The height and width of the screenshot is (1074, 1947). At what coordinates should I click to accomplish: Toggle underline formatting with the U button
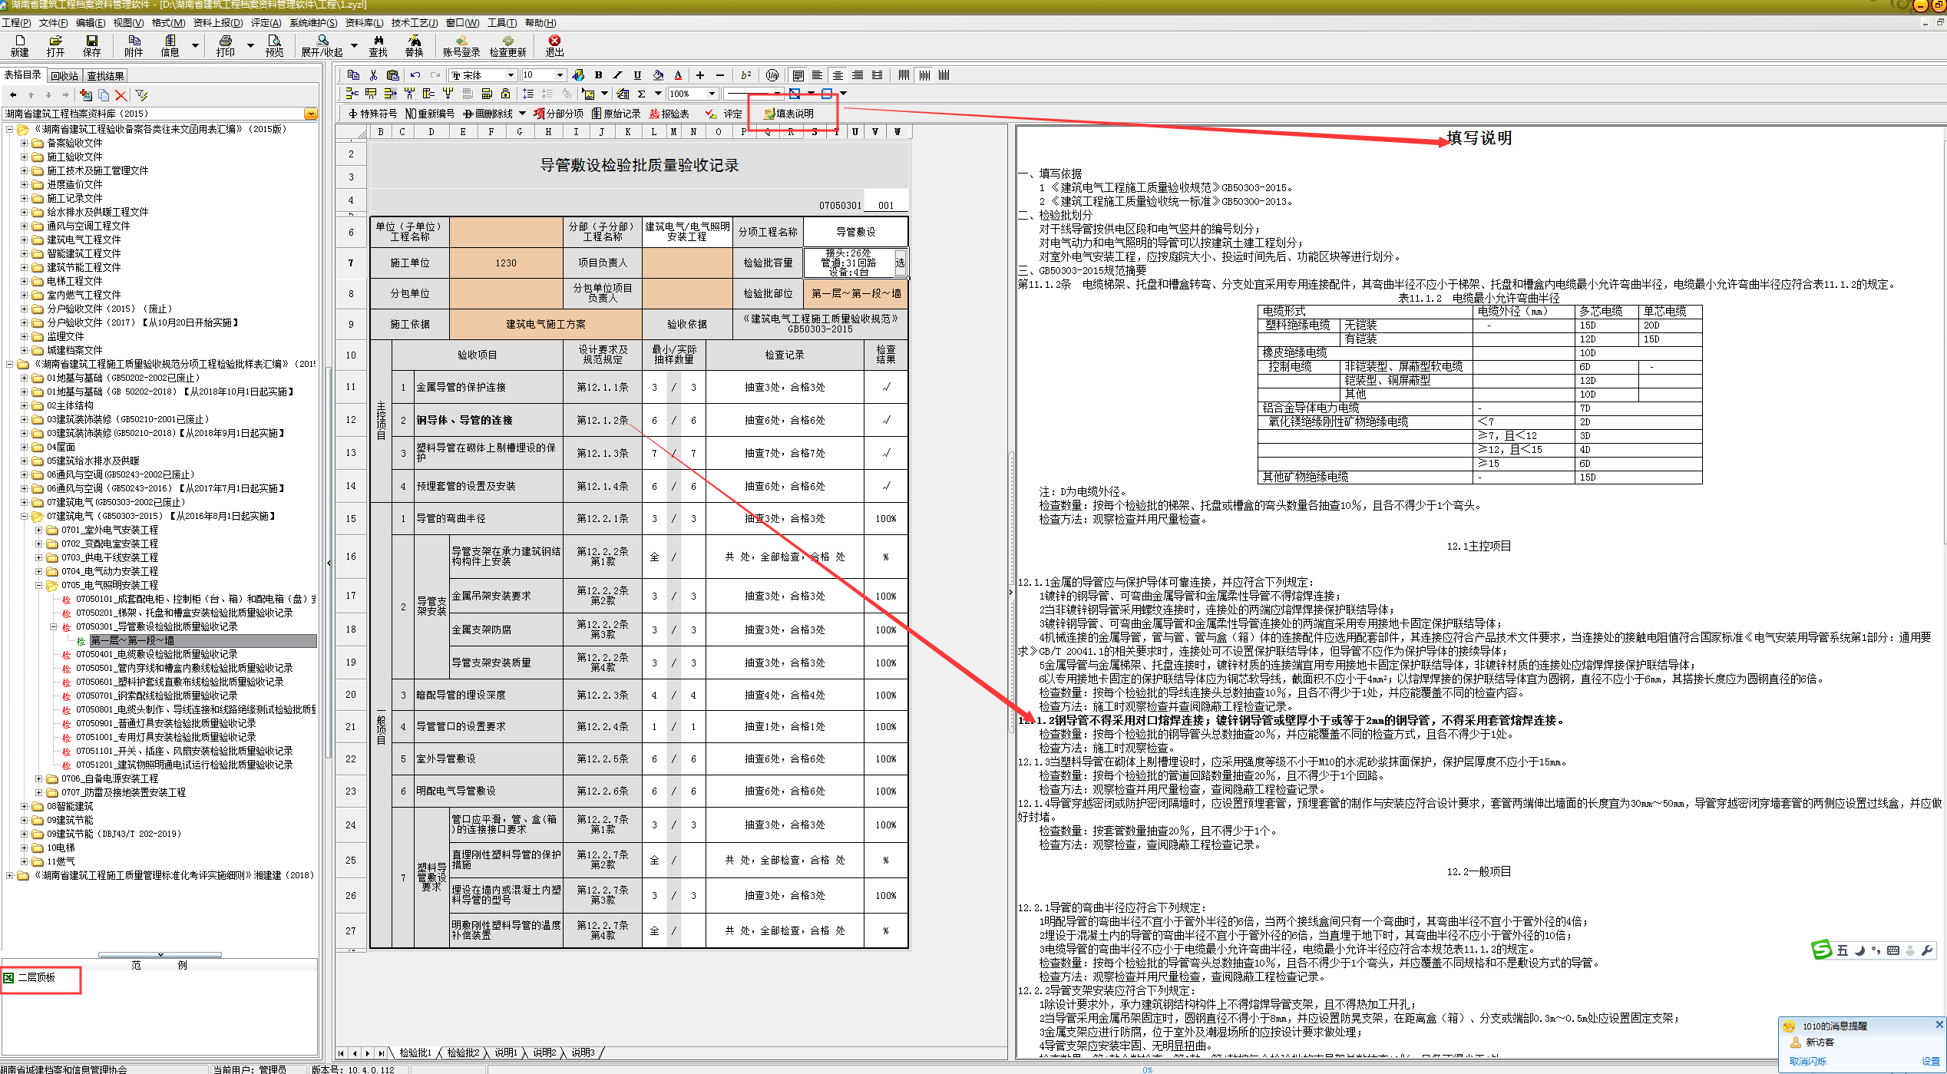[637, 75]
